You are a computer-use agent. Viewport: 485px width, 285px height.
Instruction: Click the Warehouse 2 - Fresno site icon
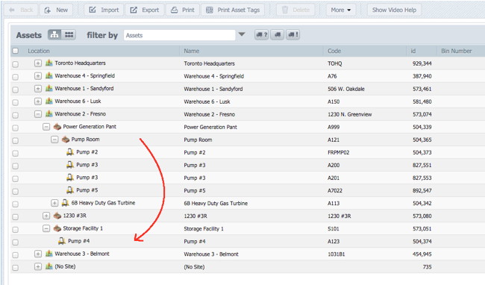[x=48, y=113]
